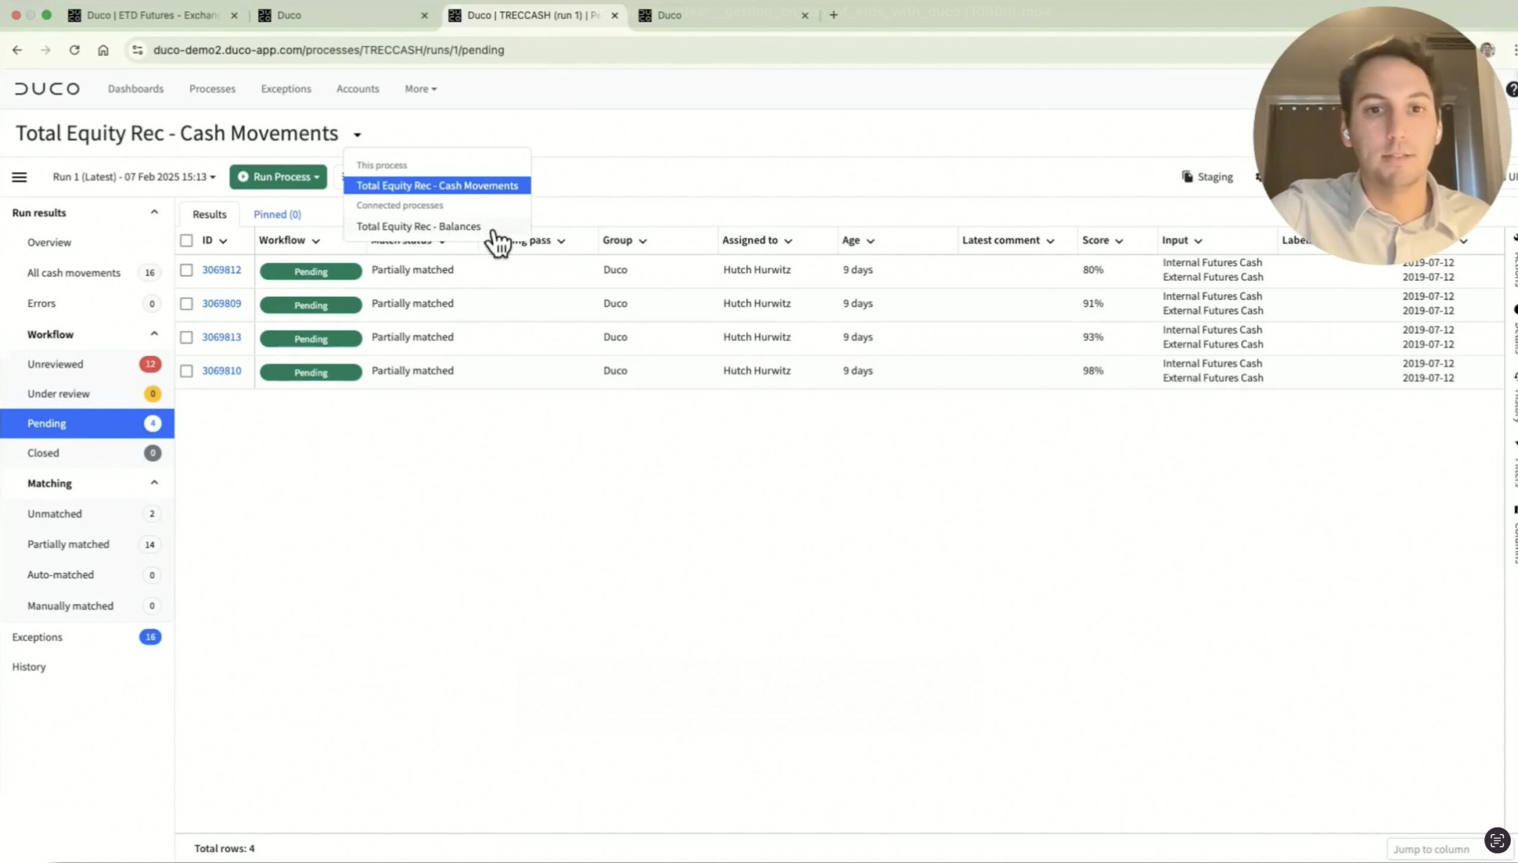
Task: Click the Pending badge for row 3069812
Action: pyautogui.click(x=311, y=271)
